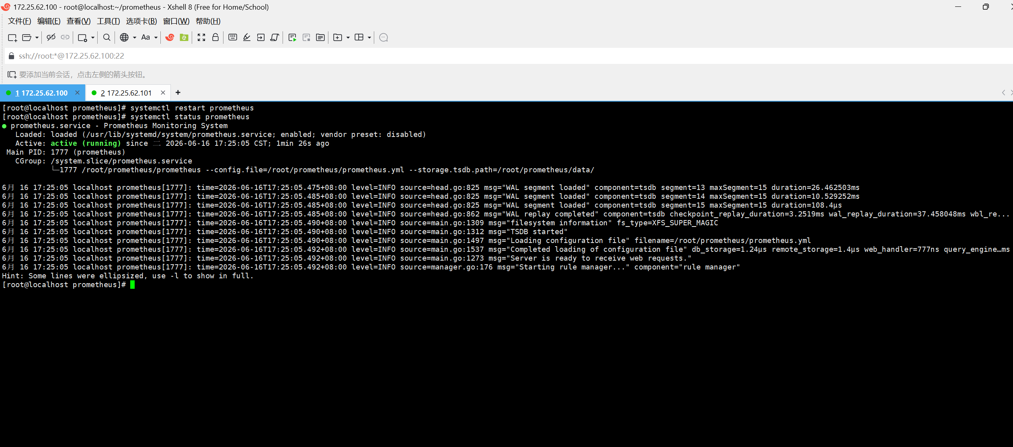Open the 查看(V) menu
1013x447 pixels.
[78, 21]
